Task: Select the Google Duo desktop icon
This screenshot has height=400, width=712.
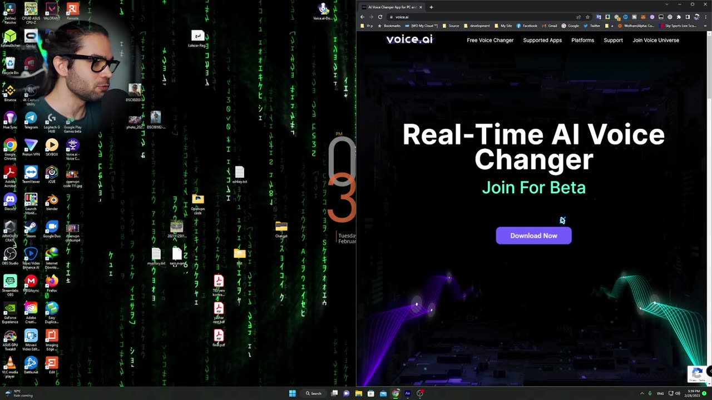Action: click(x=52, y=229)
